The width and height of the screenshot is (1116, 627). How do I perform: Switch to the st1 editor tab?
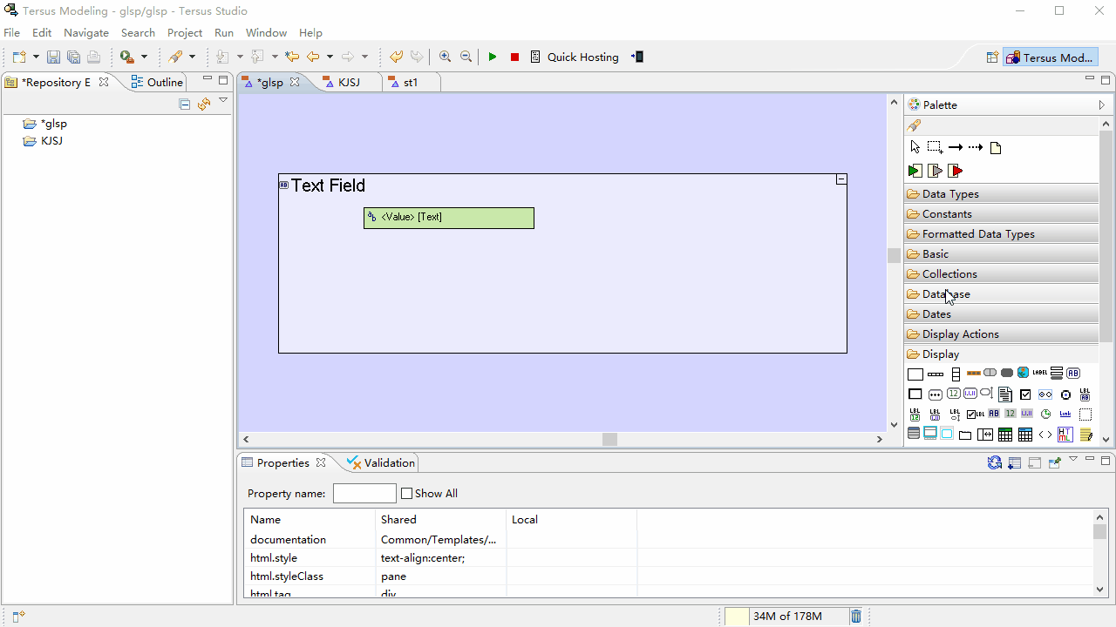[411, 82]
